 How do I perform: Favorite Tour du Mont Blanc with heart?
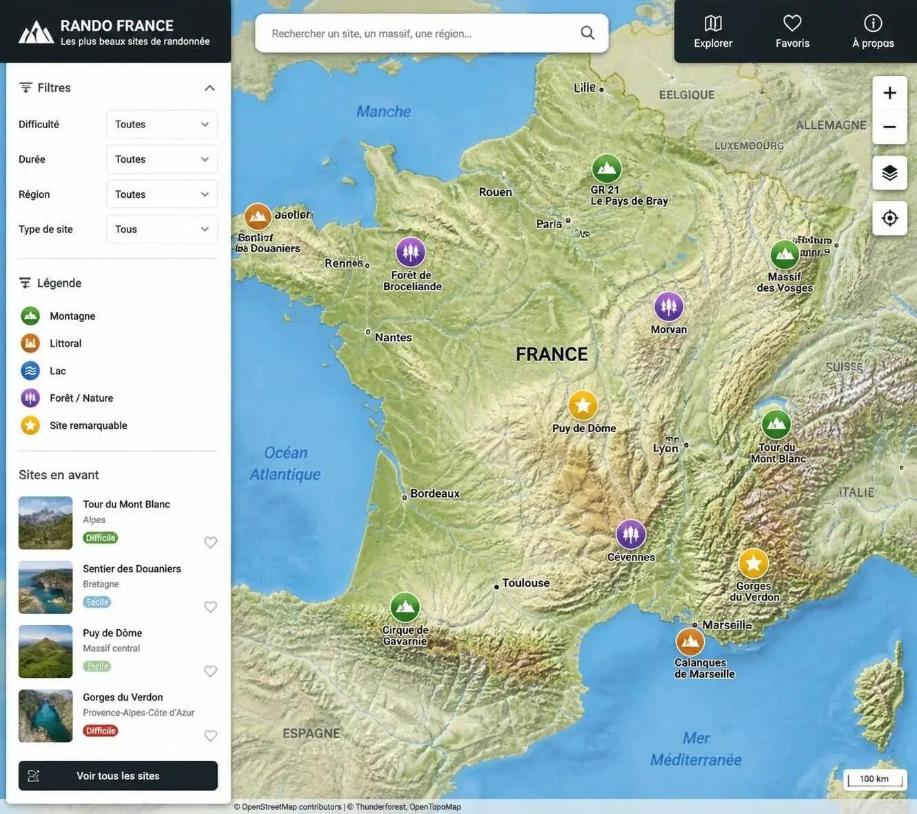211,542
